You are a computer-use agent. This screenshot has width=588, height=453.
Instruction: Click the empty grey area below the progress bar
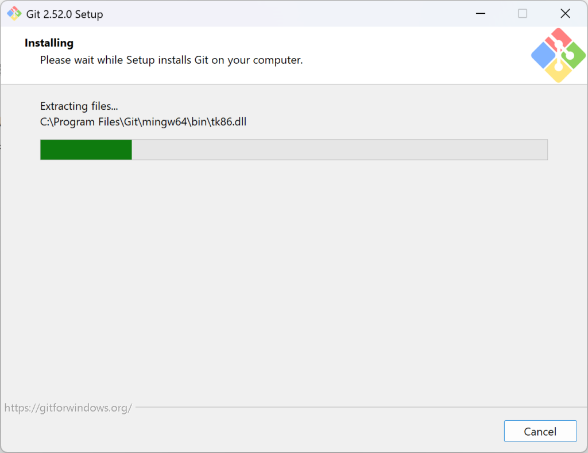293,276
